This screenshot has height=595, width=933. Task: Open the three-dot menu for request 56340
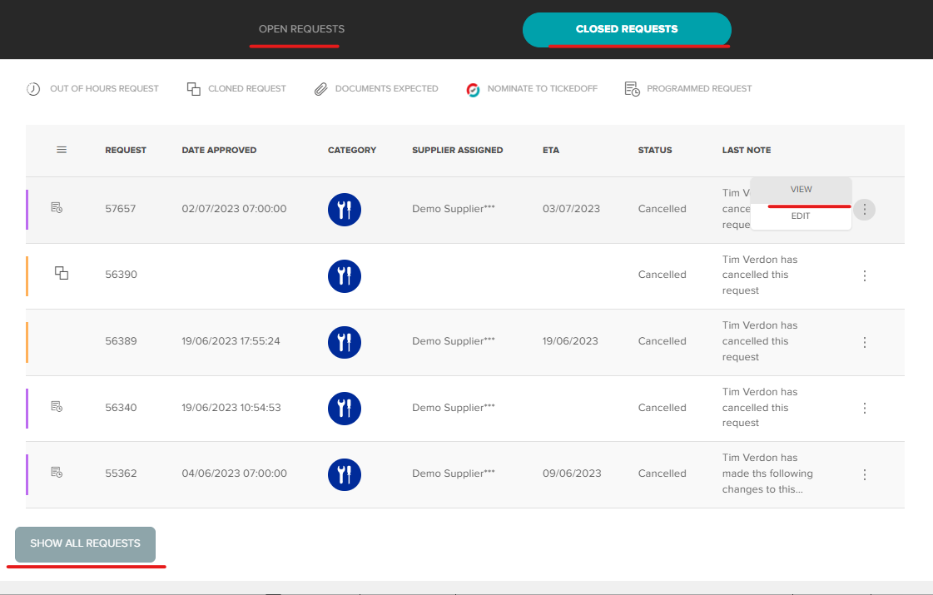coord(865,408)
